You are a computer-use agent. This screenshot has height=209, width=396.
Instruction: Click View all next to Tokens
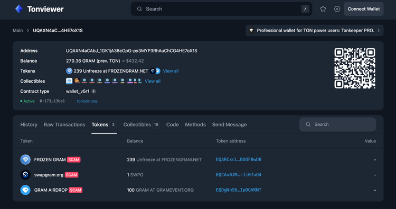click(171, 71)
